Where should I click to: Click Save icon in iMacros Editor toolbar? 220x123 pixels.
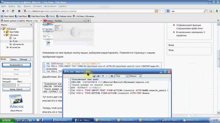(94, 77)
